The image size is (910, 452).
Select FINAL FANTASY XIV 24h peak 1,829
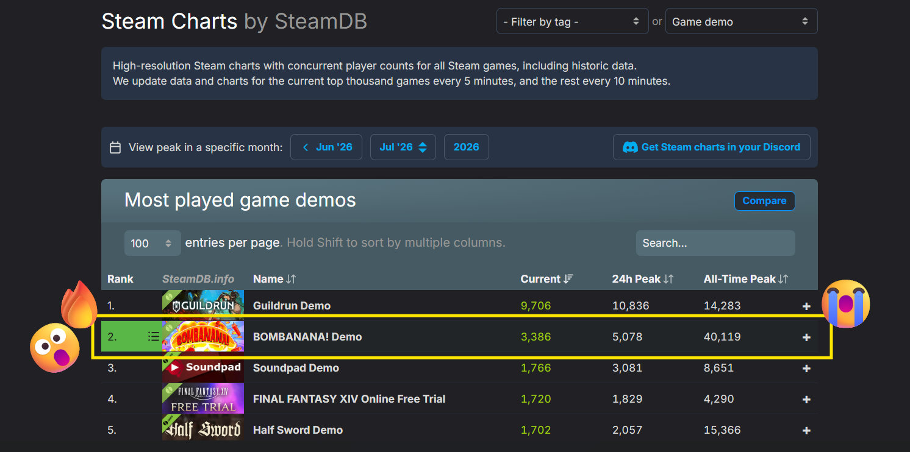pos(627,399)
